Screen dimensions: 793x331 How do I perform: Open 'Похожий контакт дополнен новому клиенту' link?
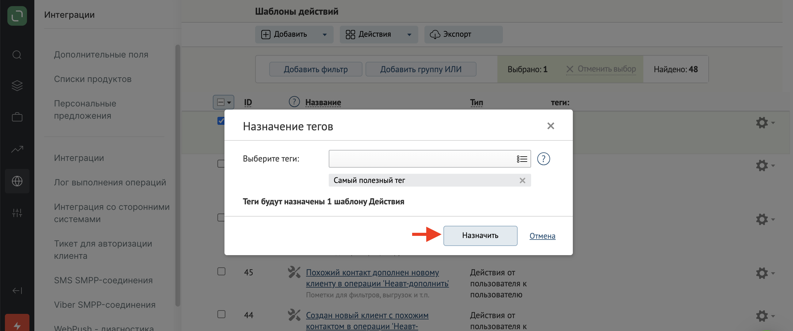(377, 278)
